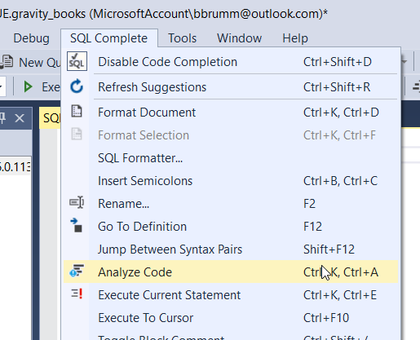Screen dimensions: 420x340
Task: Click the Go To Definition icon
Action: click(77, 225)
